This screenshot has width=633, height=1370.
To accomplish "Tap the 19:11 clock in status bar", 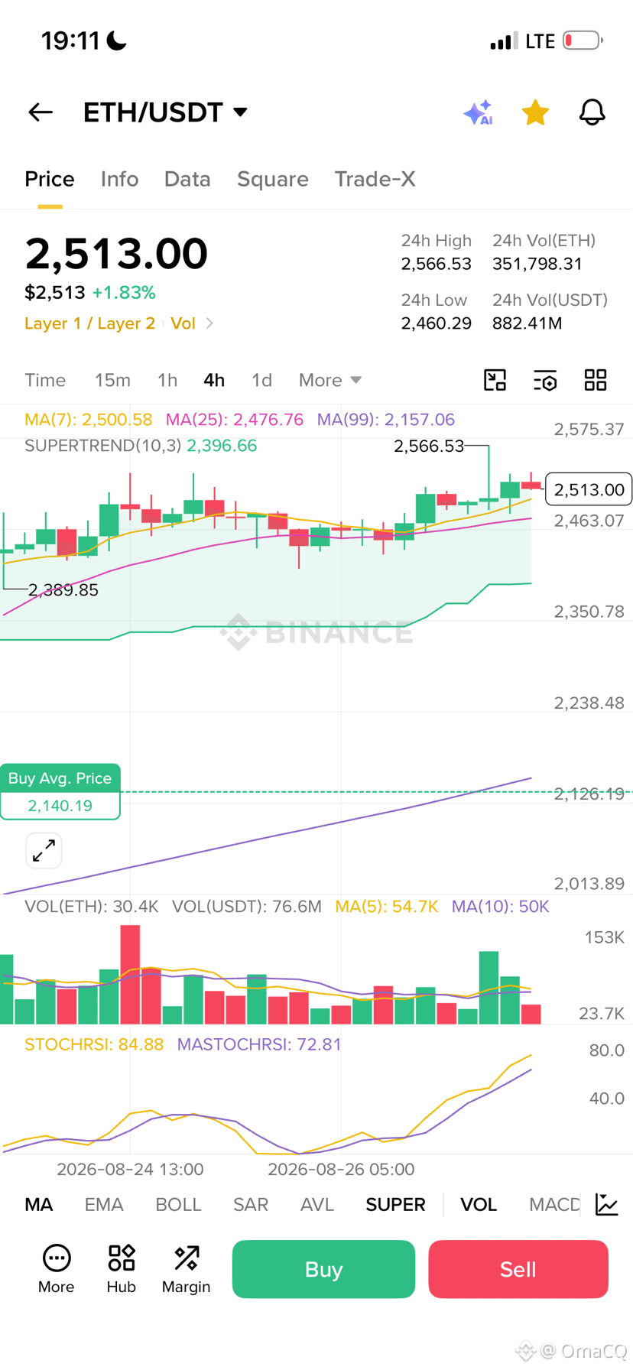I will tap(70, 41).
